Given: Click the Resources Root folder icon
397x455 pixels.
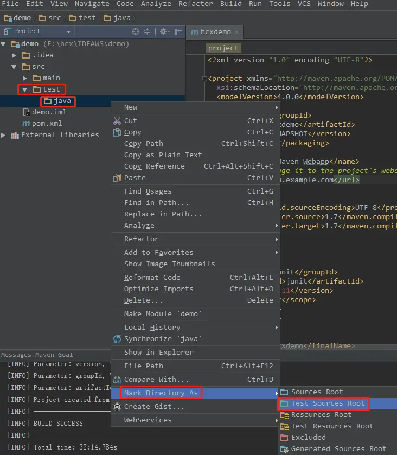Looking at the screenshot, I should point(284,415).
